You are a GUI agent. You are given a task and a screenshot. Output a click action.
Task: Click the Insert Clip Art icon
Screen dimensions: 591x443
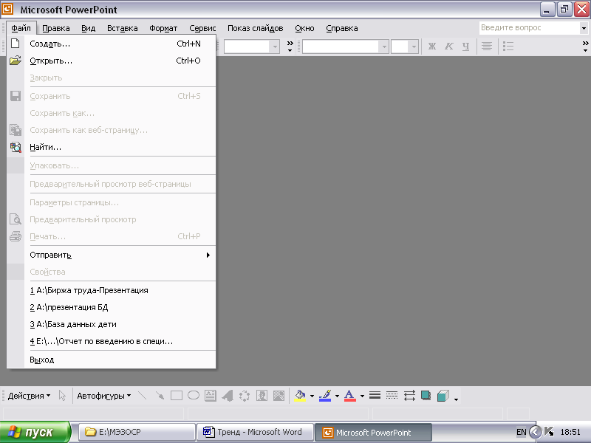pos(262,396)
